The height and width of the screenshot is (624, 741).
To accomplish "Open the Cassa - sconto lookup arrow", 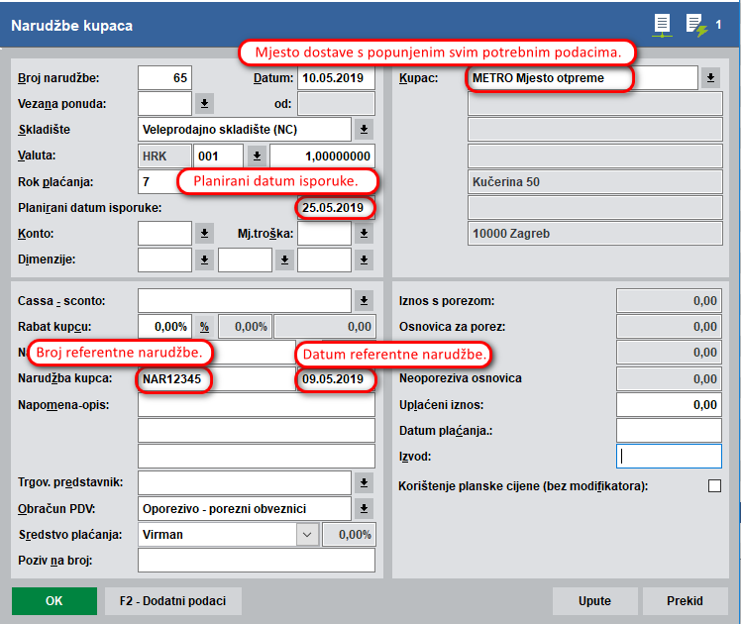I will pos(364,300).
